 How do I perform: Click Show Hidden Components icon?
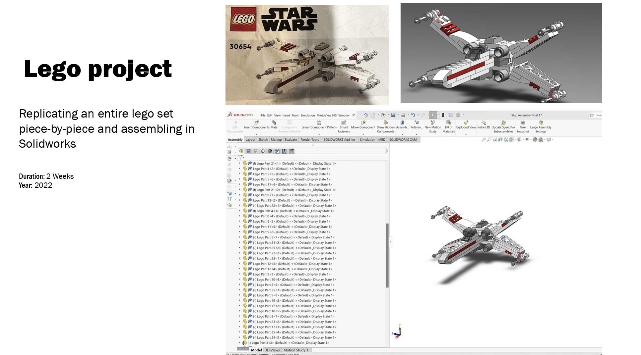point(386,123)
